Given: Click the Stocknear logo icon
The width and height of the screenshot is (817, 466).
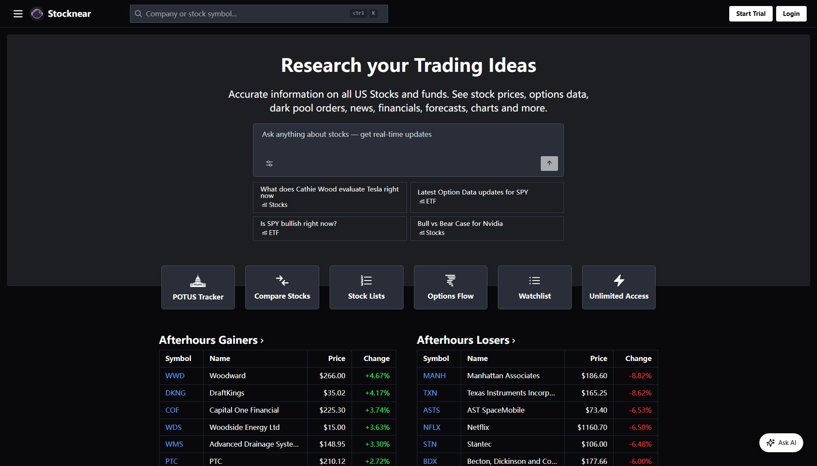Looking at the screenshot, I should 37,14.
